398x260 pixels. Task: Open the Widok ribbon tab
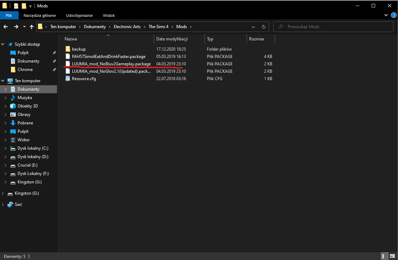click(109, 15)
